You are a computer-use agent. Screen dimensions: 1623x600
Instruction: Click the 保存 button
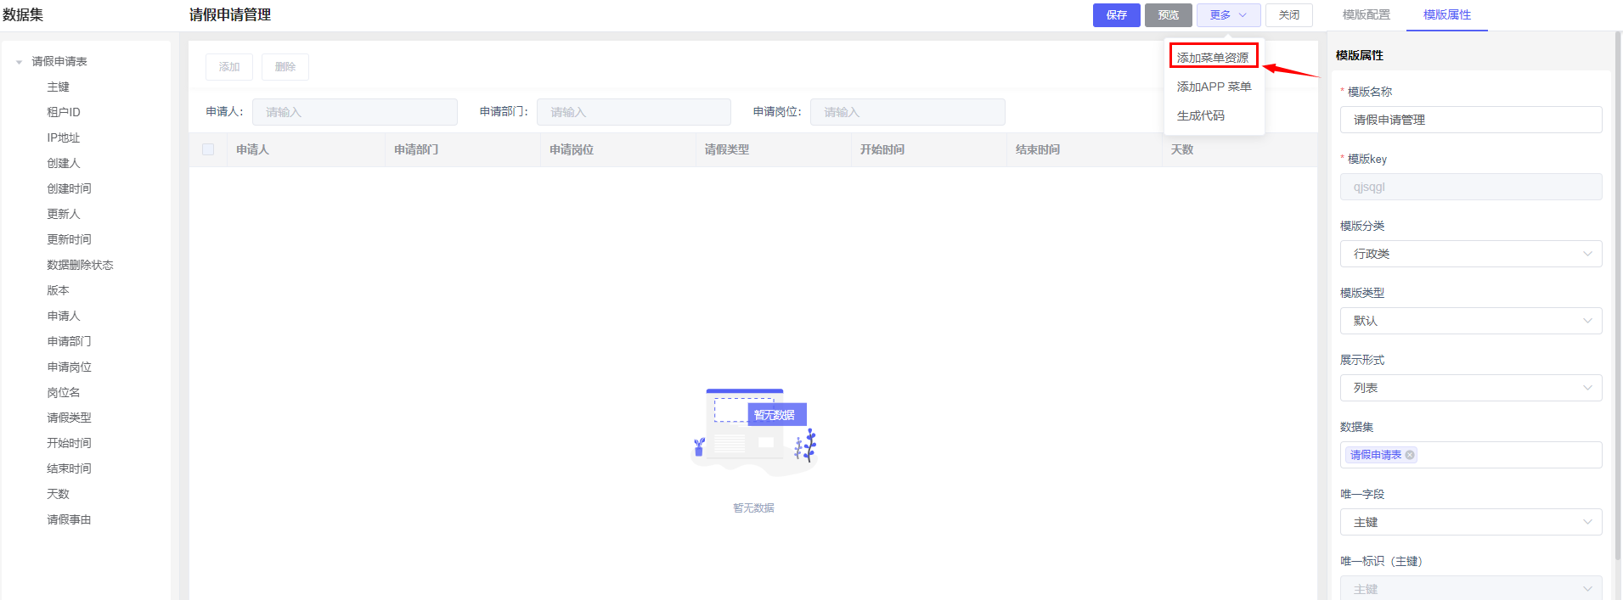click(x=1116, y=15)
